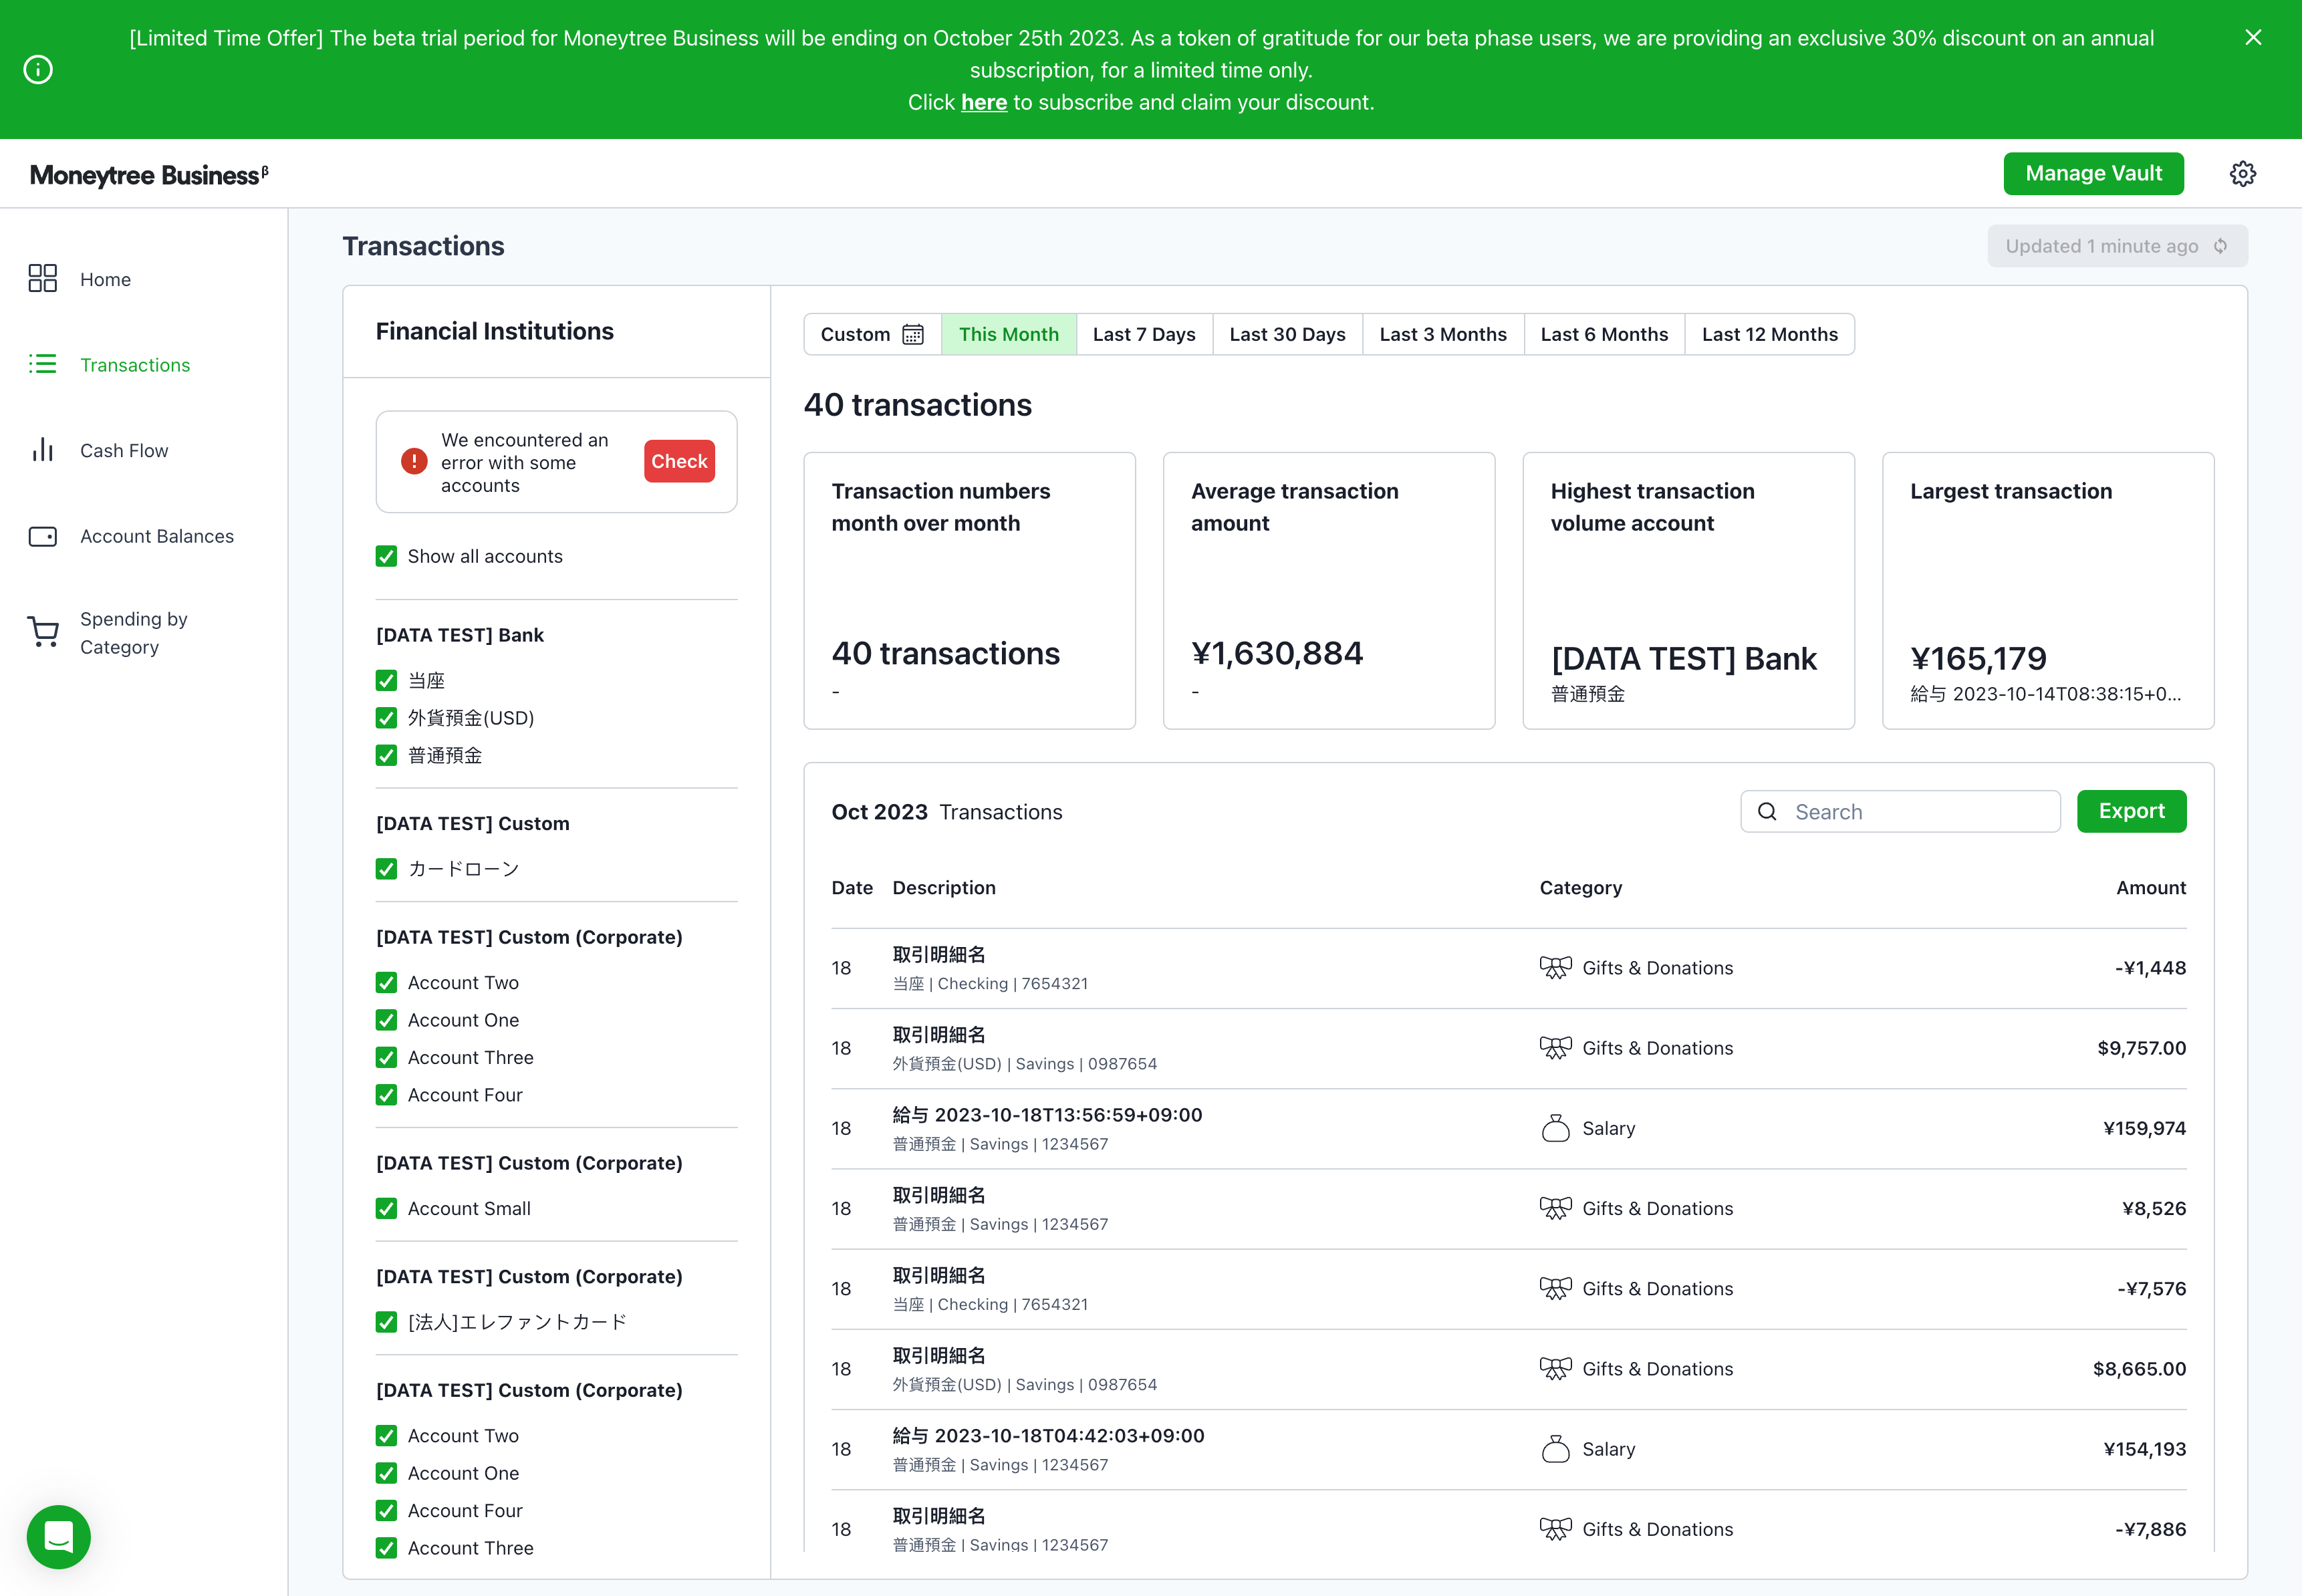Open the chat support bubble icon
This screenshot has width=2302, height=1596.
[59, 1536]
